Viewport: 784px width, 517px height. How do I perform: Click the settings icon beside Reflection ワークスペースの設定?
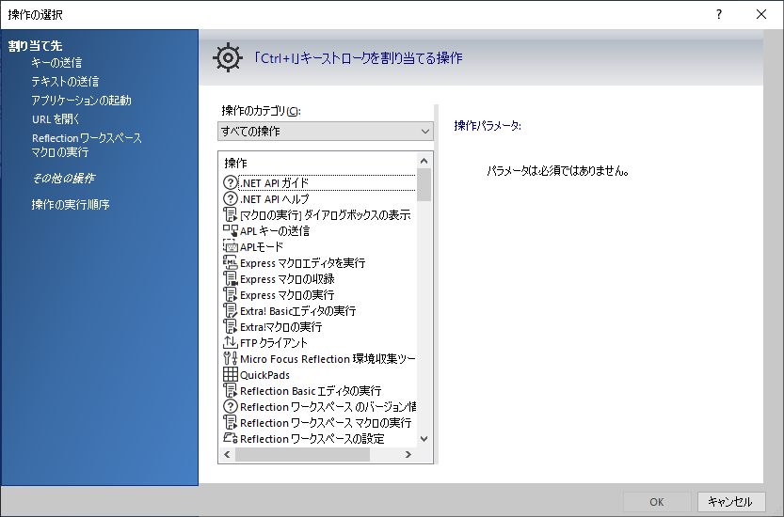pos(230,439)
